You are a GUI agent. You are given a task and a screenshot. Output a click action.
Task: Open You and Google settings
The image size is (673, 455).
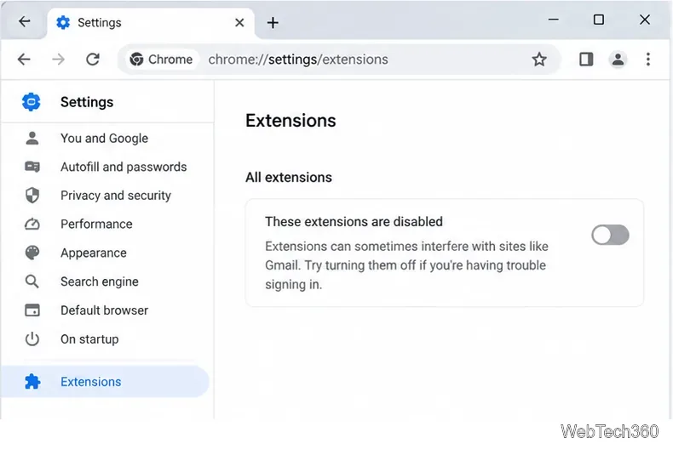tap(107, 139)
